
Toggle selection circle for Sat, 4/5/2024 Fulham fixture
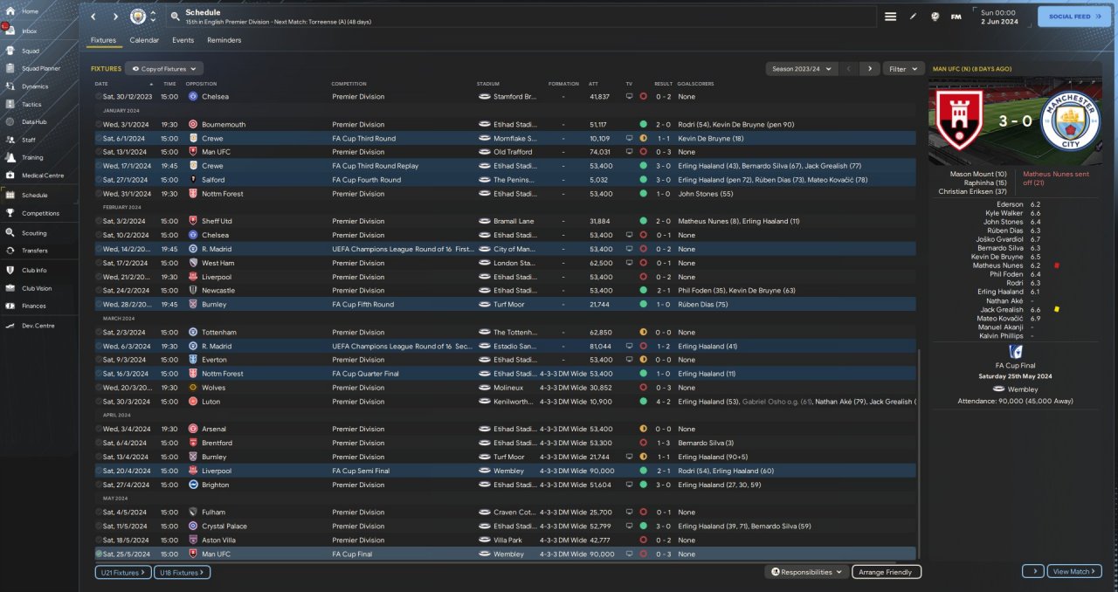coord(99,512)
